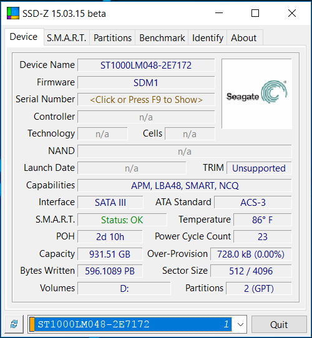Maximize the SSD-Z window
The width and height of the screenshot is (312, 338).
[x=255, y=13]
